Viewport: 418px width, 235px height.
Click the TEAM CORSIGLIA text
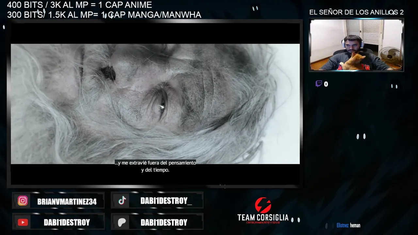(263, 217)
